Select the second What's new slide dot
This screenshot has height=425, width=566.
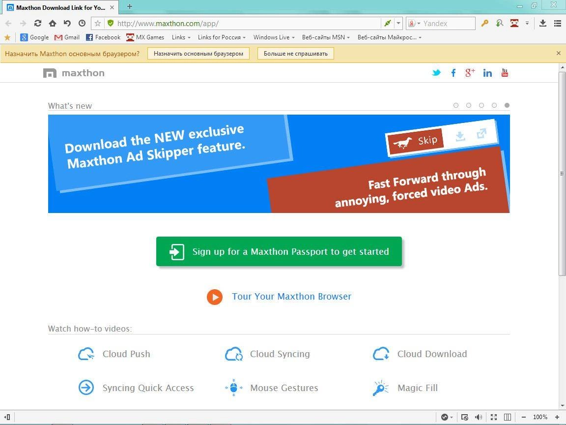coord(469,105)
